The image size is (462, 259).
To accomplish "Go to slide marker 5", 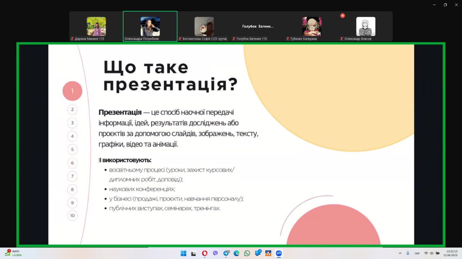I will (72, 149).
